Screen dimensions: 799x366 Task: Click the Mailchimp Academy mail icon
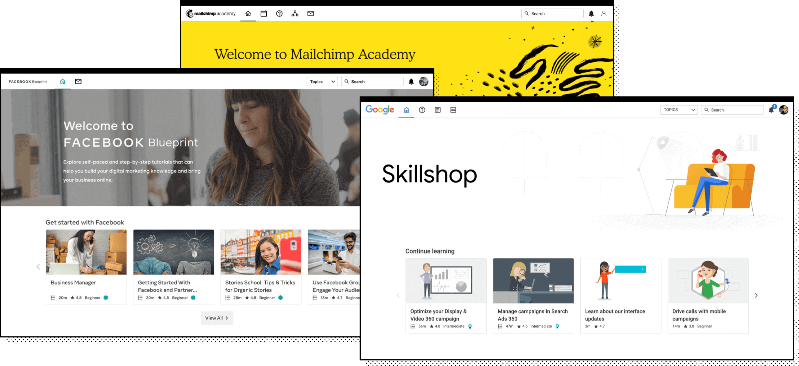point(310,14)
